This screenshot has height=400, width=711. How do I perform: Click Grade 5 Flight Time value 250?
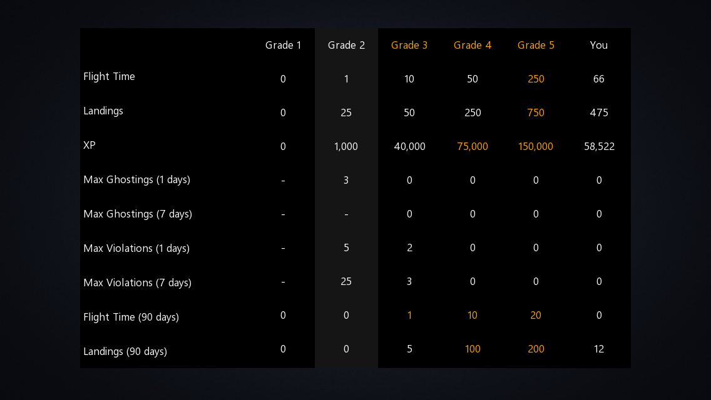536,79
